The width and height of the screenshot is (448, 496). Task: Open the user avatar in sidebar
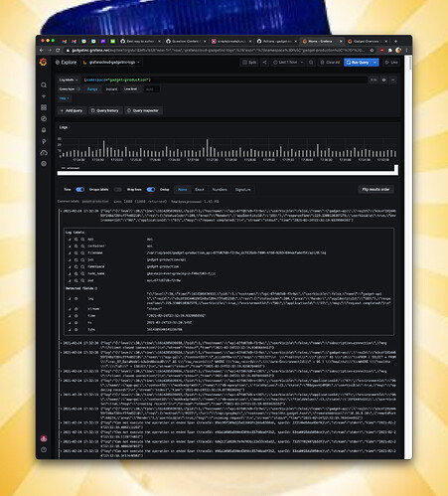44,438
